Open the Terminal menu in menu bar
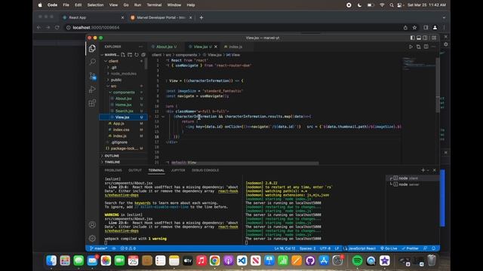This screenshot has width=483, height=271. point(154,5)
